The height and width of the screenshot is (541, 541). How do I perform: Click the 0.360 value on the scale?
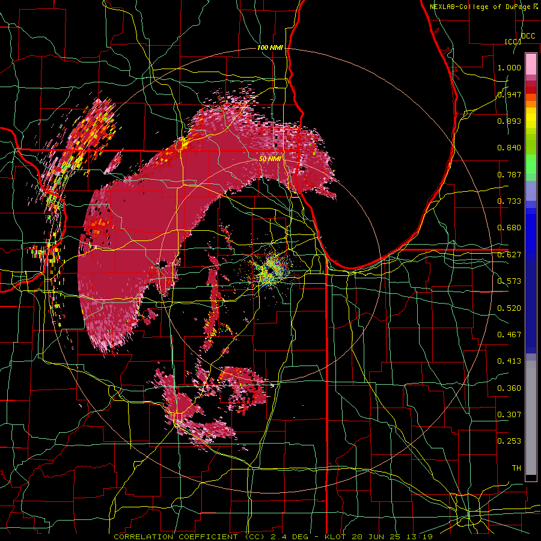point(509,388)
